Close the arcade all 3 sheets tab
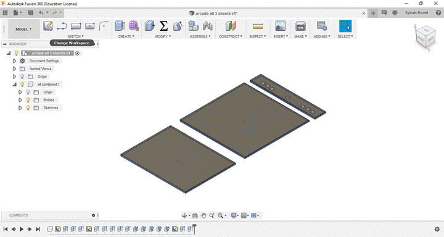The image size is (444, 237). coord(364,14)
